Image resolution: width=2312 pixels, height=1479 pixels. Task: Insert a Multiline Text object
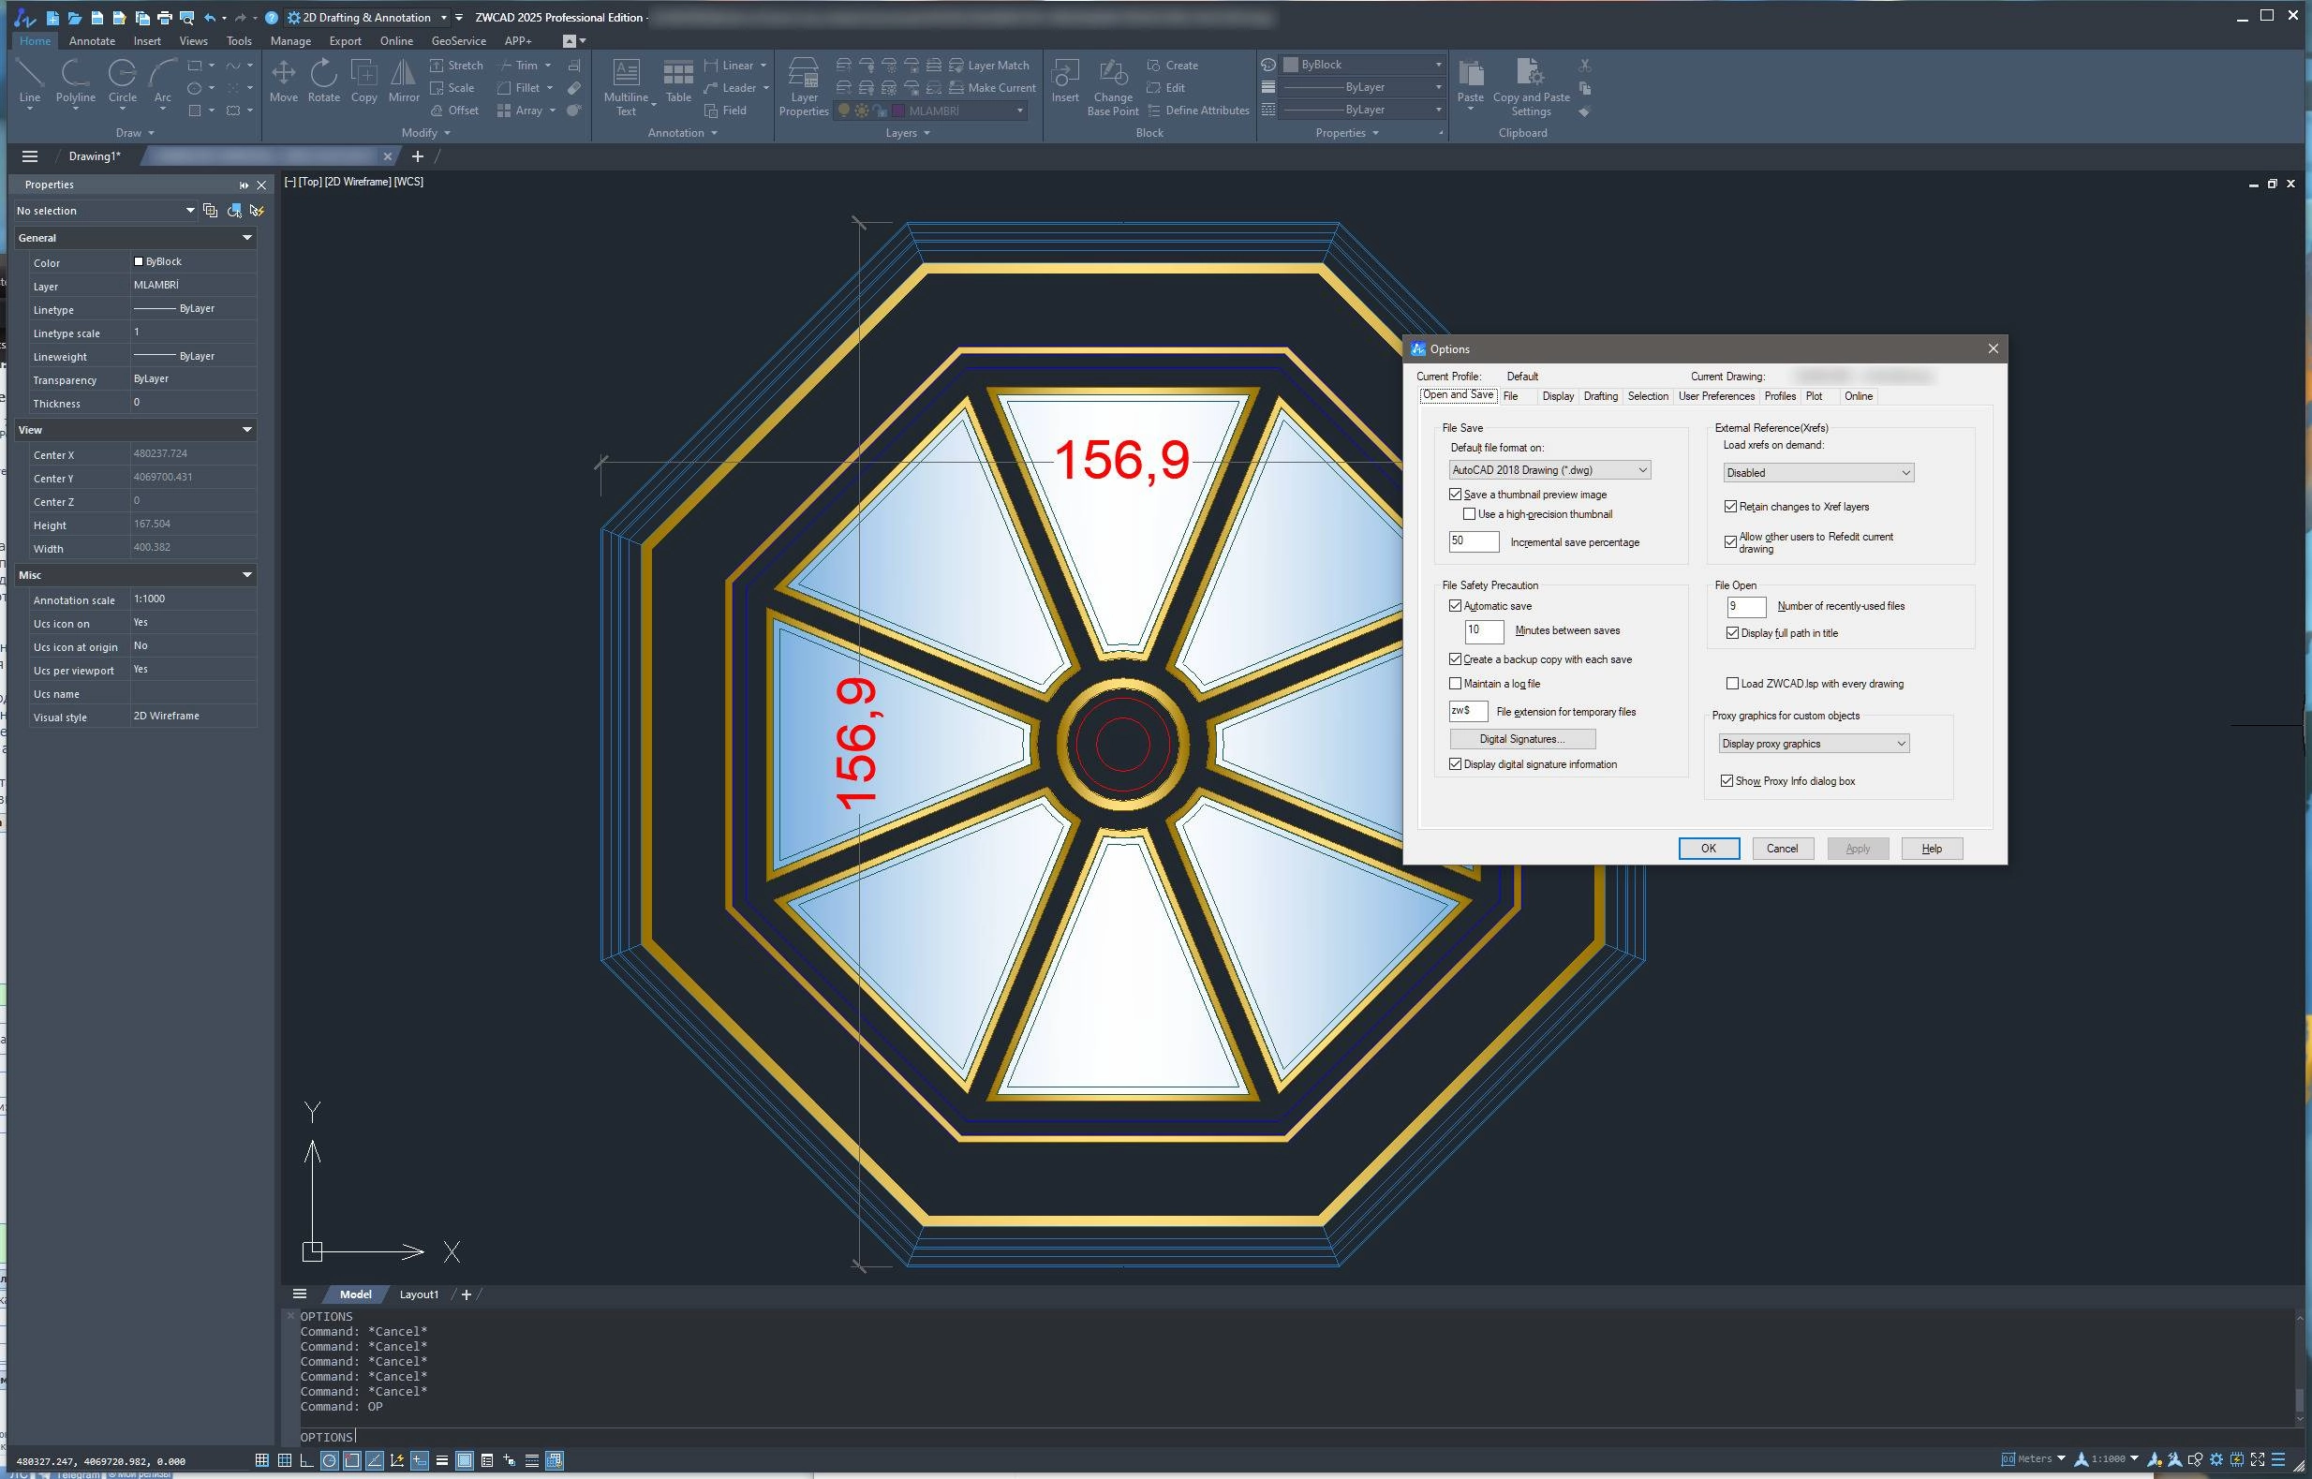coord(627,86)
